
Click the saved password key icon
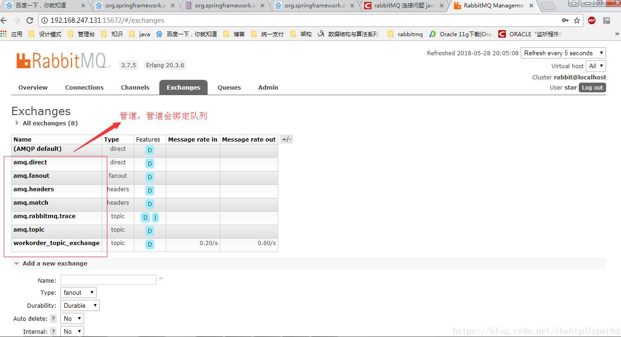tap(565, 20)
